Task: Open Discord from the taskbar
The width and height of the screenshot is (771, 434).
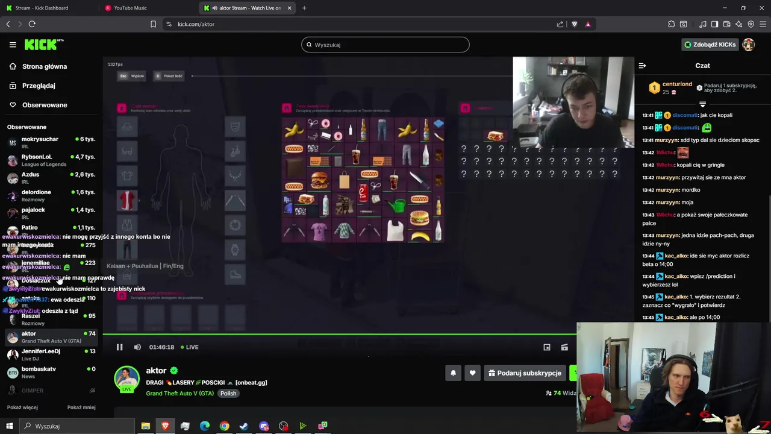Action: pos(264,426)
